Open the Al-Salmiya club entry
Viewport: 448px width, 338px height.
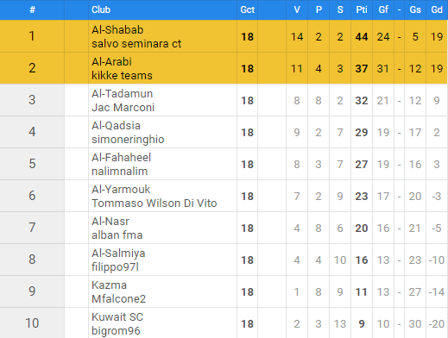point(118,253)
